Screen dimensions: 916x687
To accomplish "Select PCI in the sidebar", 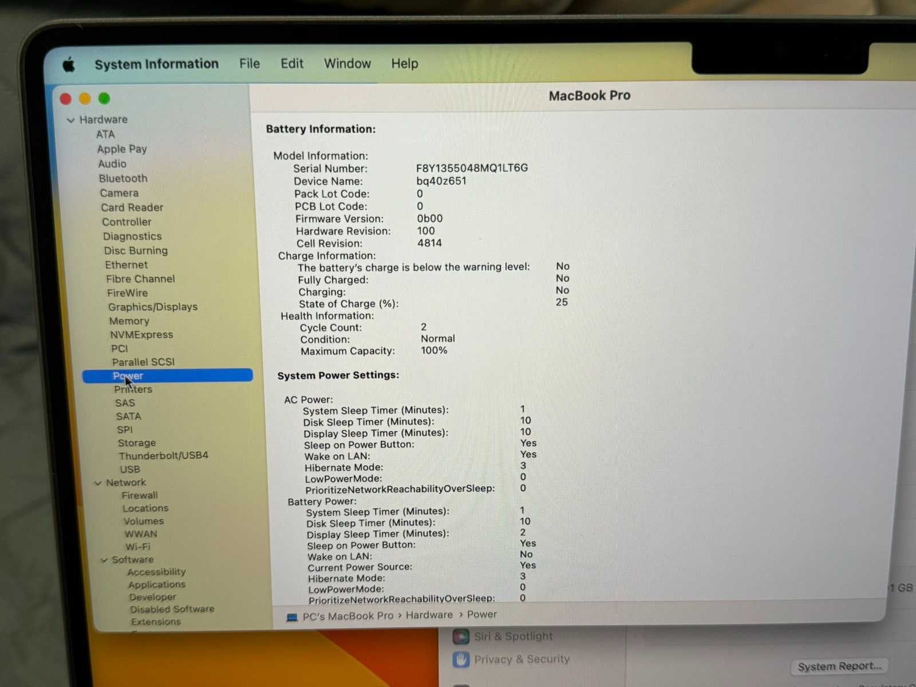I will [120, 349].
